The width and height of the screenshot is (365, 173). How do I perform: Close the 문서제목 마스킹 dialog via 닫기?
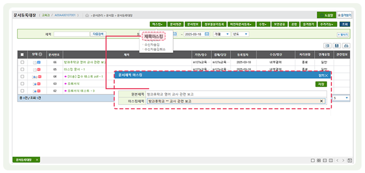coord(323,75)
